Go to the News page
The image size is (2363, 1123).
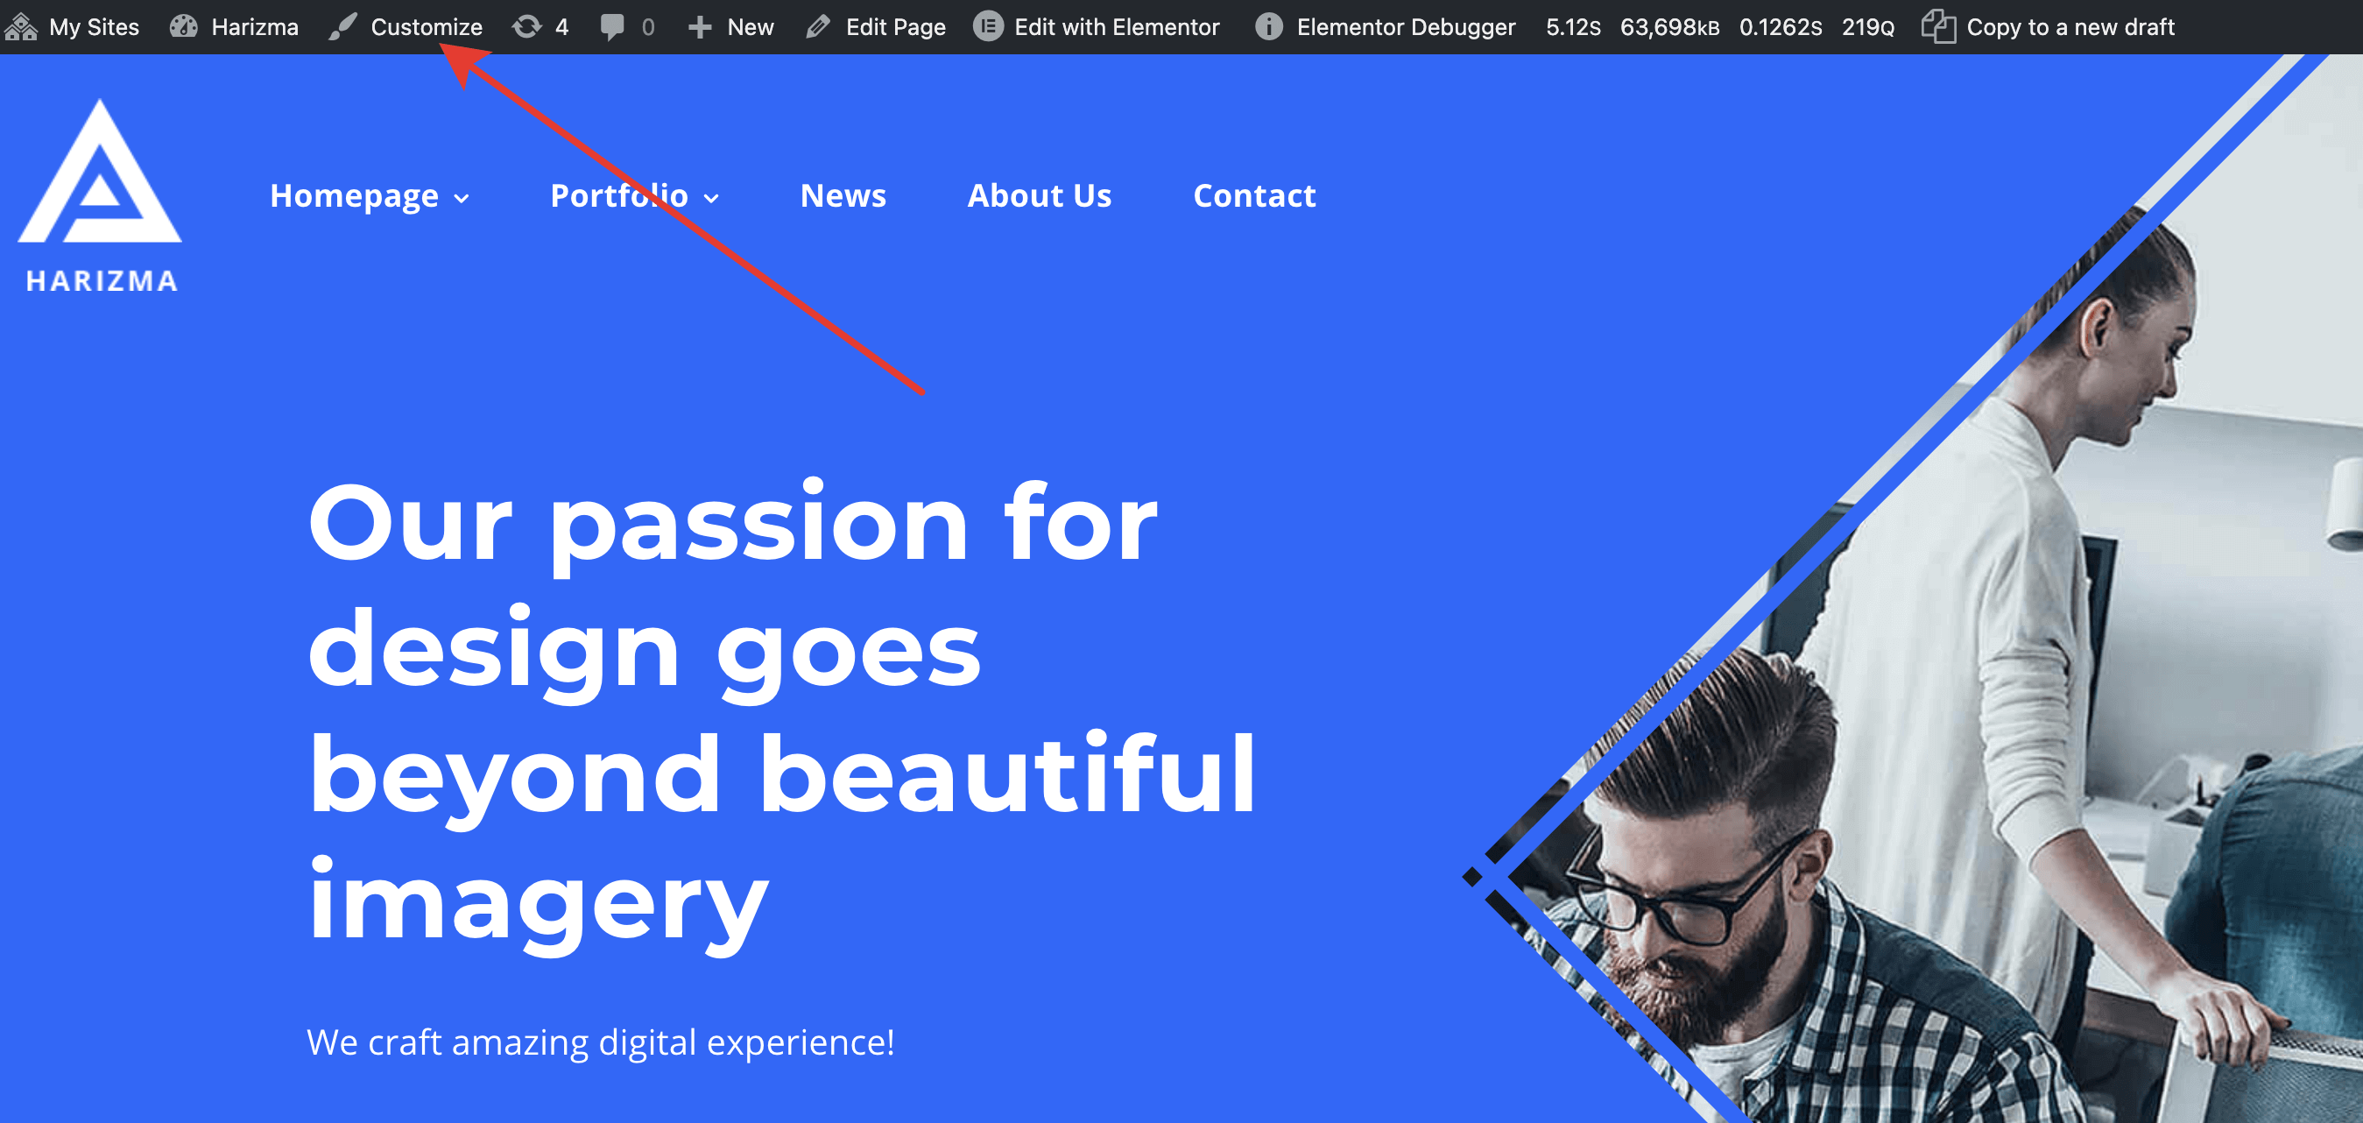point(843,195)
